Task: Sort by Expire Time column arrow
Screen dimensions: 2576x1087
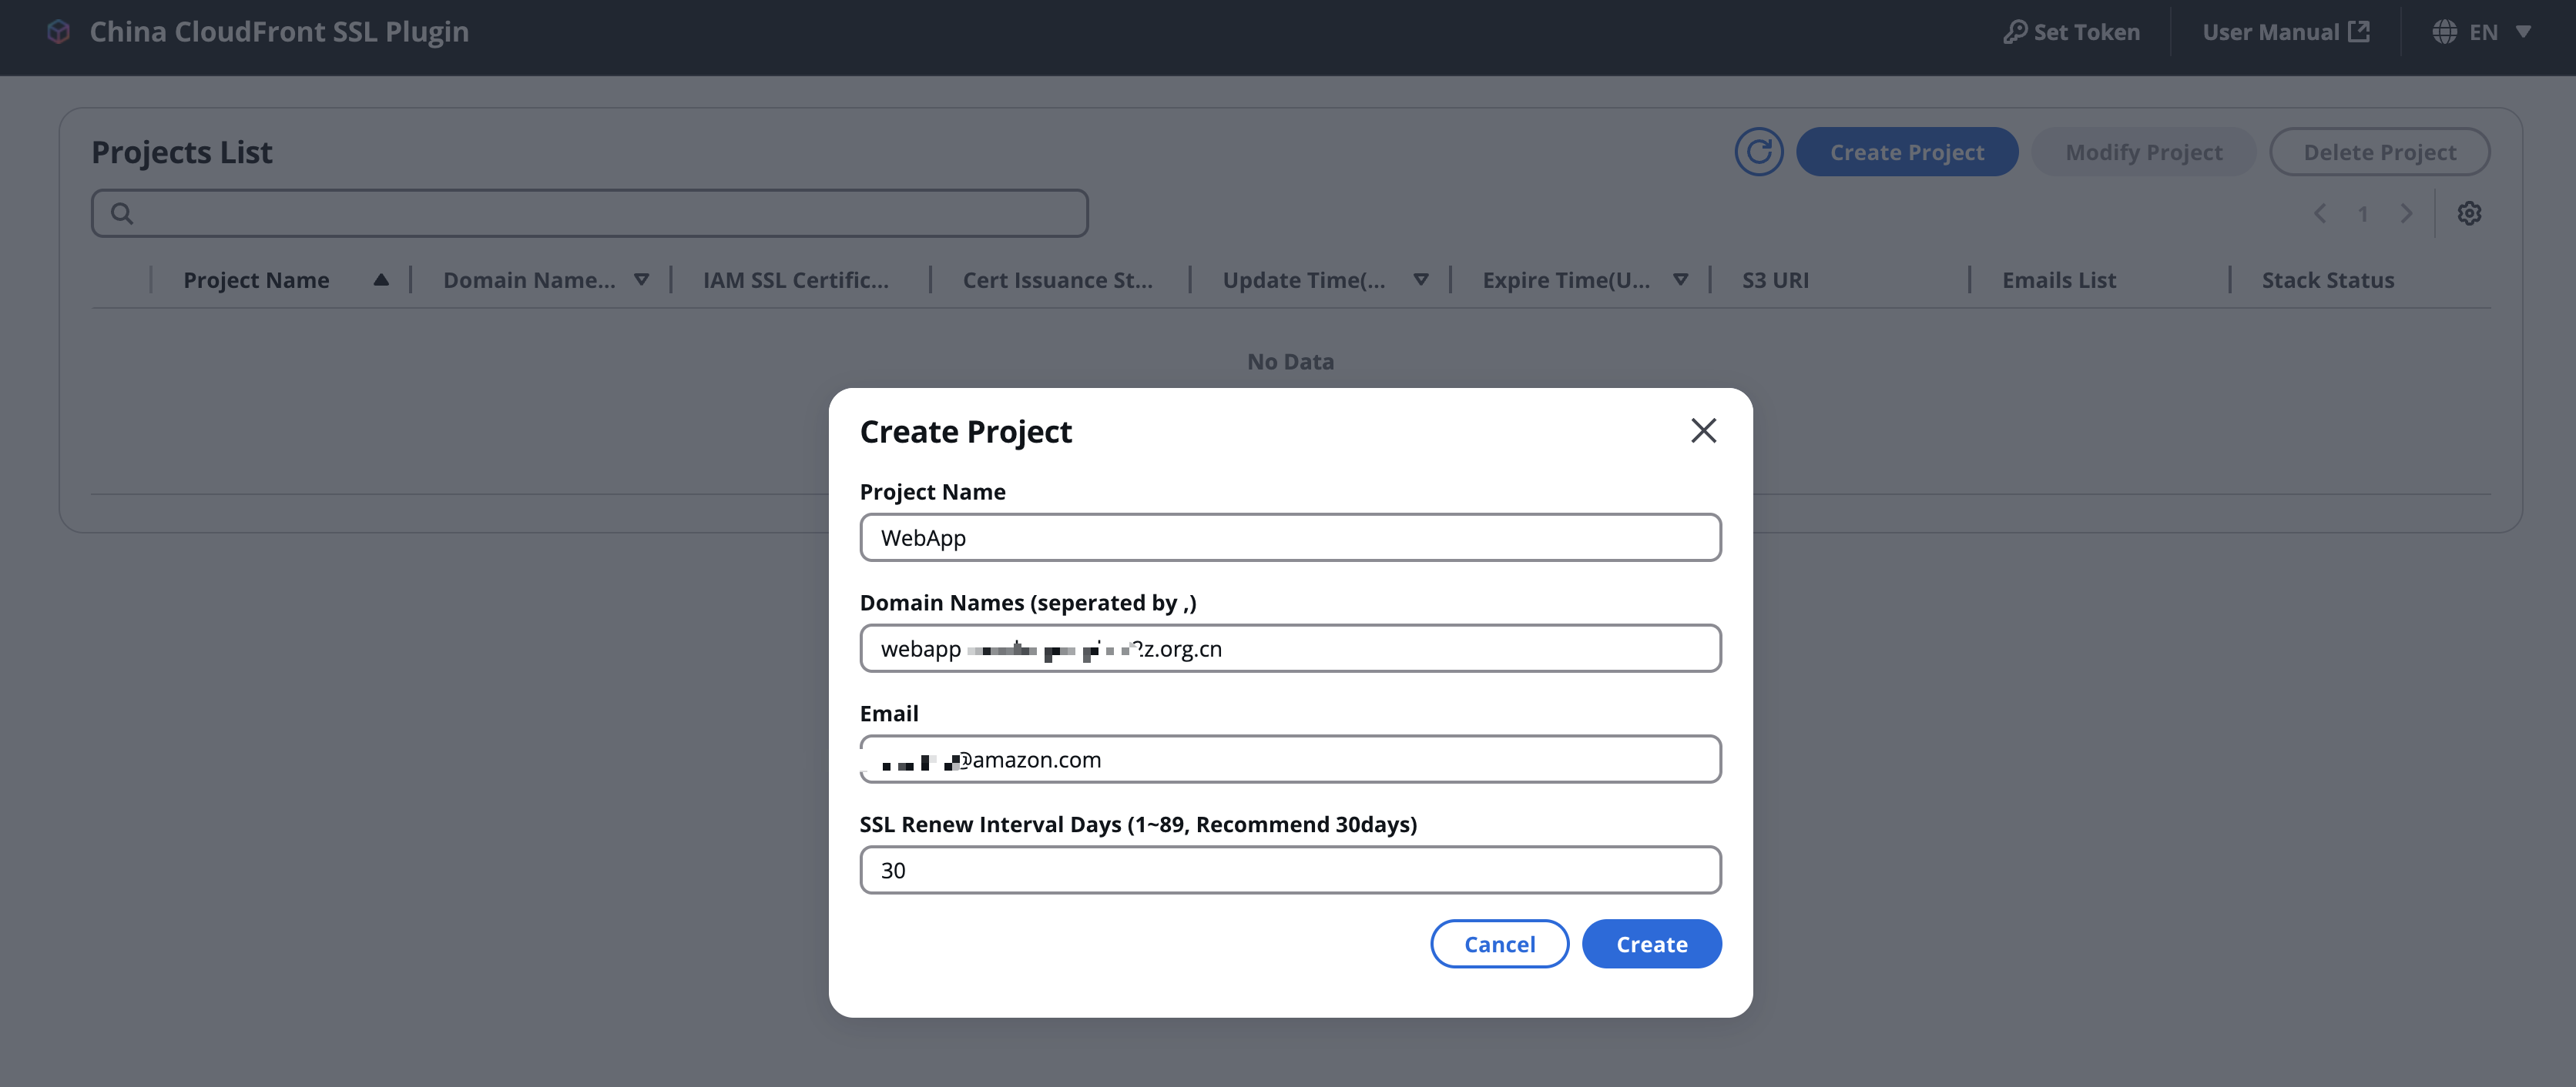Action: (1680, 279)
